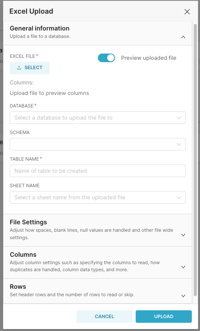Click the Sheet Name dropdown arrow icon
This screenshot has height=331, width=200.
[x=179, y=198]
